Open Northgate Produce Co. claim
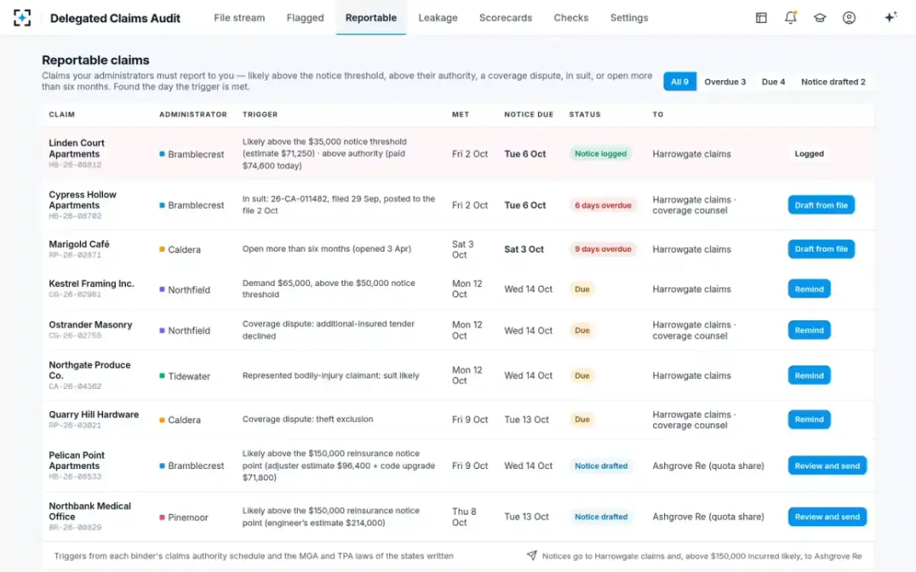The height and width of the screenshot is (572, 916). (90, 370)
